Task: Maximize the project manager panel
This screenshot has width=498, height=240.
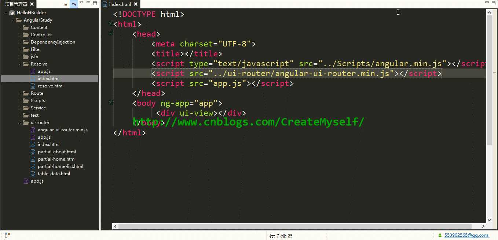Action: pyautogui.click(x=95, y=3)
